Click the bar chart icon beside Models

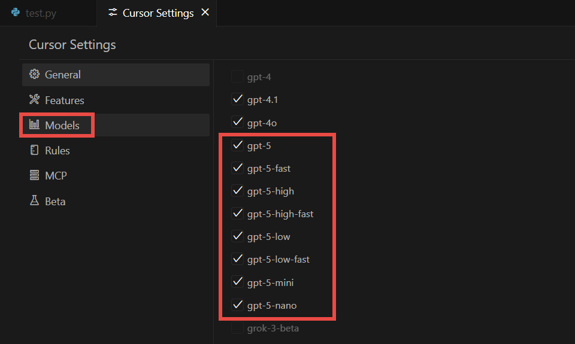tap(35, 124)
